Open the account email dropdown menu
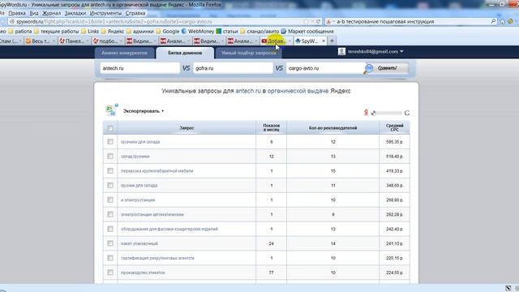 (x=375, y=52)
